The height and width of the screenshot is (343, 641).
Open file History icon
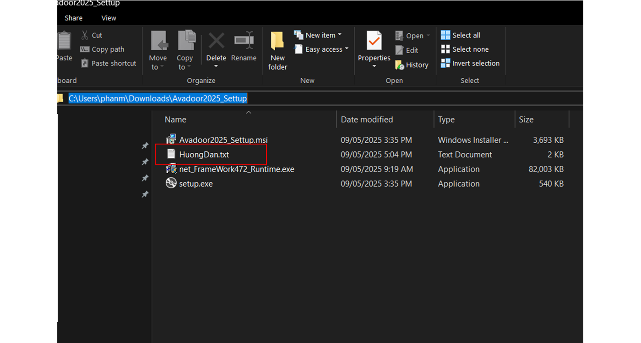[399, 65]
